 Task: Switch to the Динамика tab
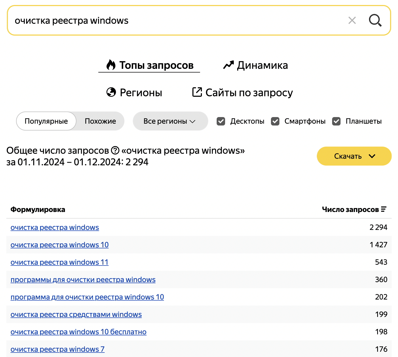pos(255,65)
